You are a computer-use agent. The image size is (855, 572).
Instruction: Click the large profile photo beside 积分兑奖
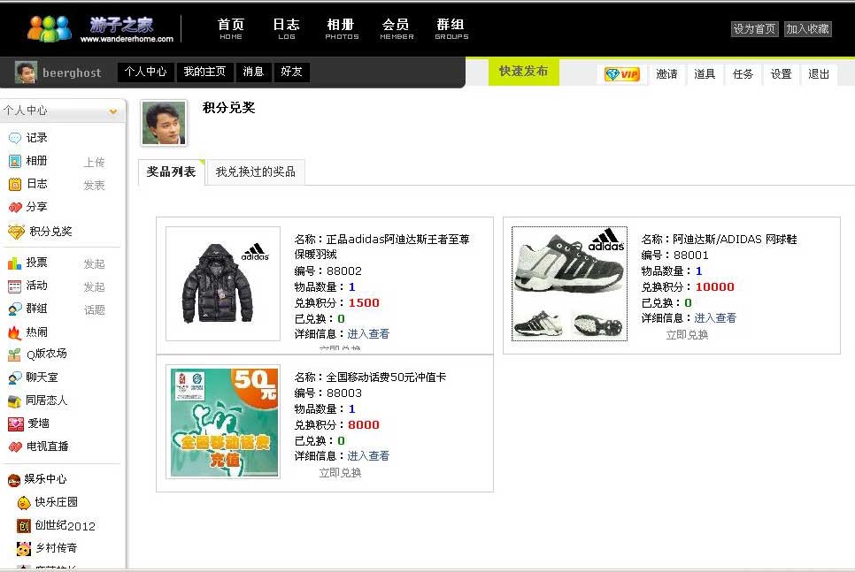[x=164, y=123]
